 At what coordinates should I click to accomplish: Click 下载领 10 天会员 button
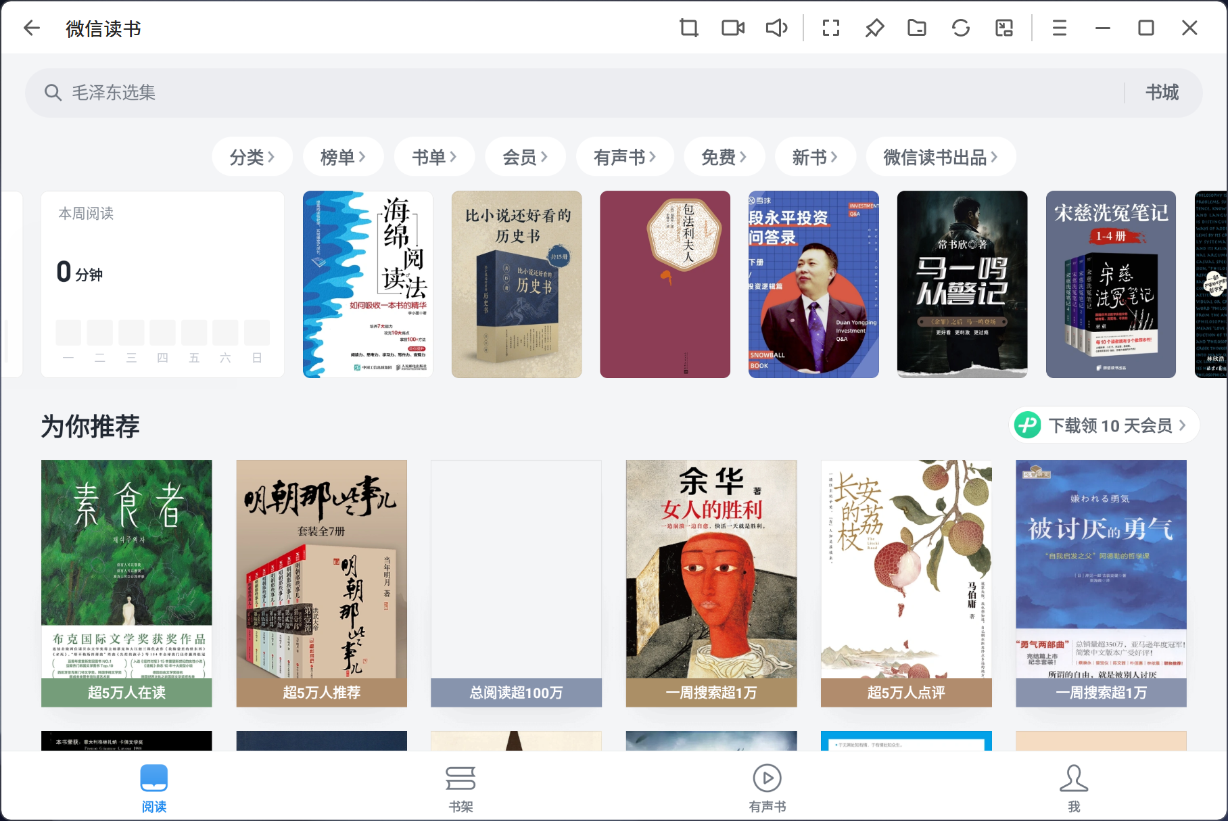click(1104, 425)
